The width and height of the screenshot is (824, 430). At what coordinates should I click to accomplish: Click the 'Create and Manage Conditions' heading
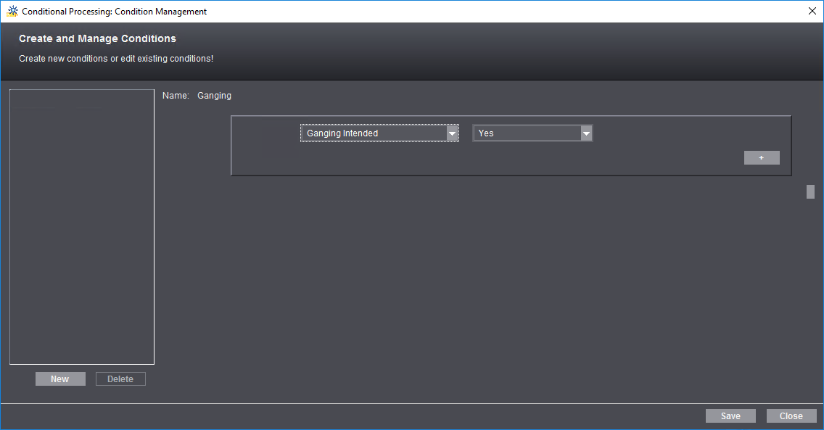[x=97, y=38]
